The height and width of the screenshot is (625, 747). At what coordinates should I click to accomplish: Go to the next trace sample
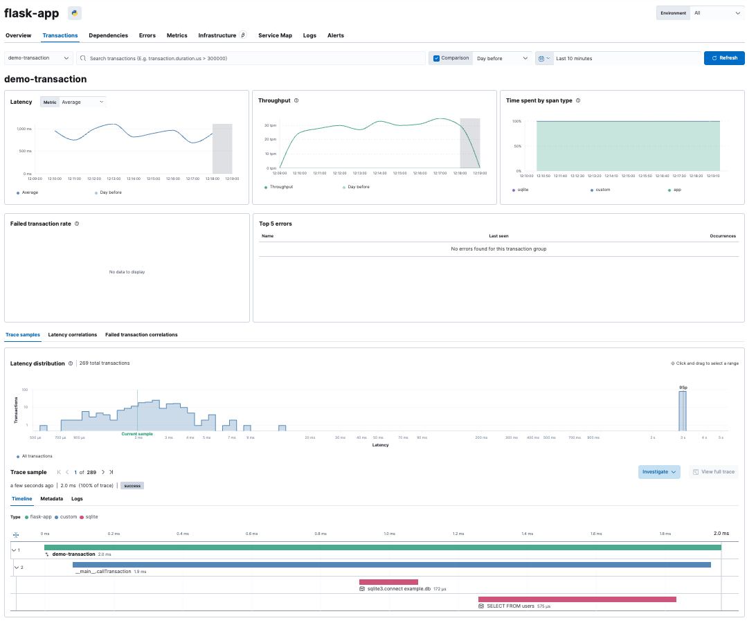tap(103, 472)
